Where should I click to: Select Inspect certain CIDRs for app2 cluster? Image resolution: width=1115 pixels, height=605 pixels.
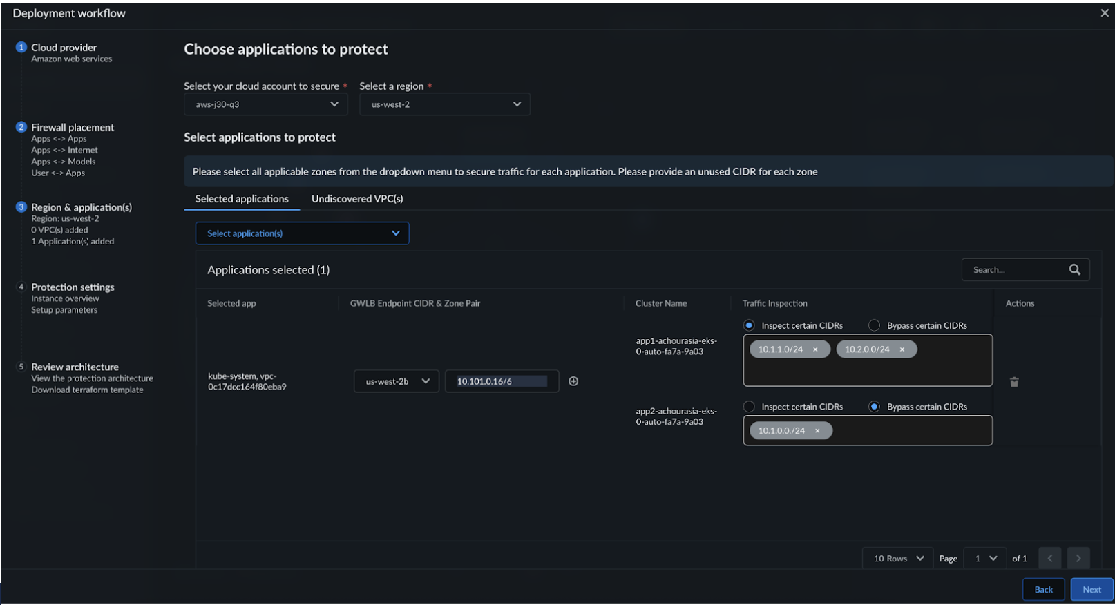(749, 407)
